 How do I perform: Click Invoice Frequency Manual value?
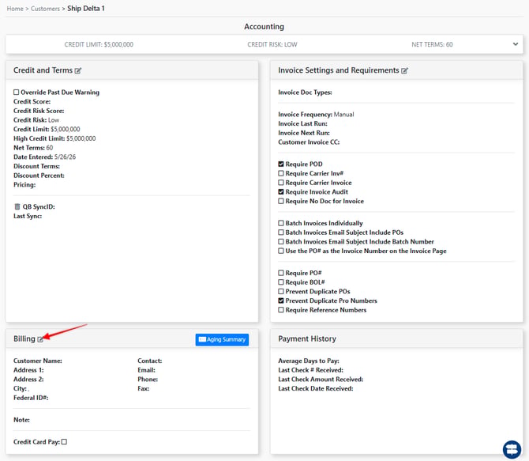[343, 115]
